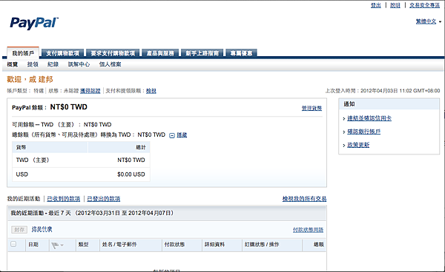Show 已發出的款項 sent payments
Image resolution: width=445 pixels, height=272 pixels.
(x=104, y=199)
